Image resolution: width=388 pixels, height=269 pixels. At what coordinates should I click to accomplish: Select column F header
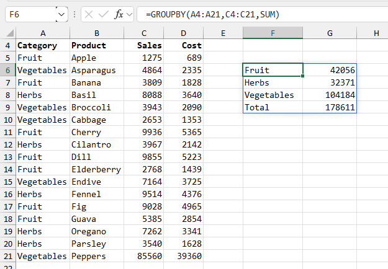pyautogui.click(x=273, y=33)
